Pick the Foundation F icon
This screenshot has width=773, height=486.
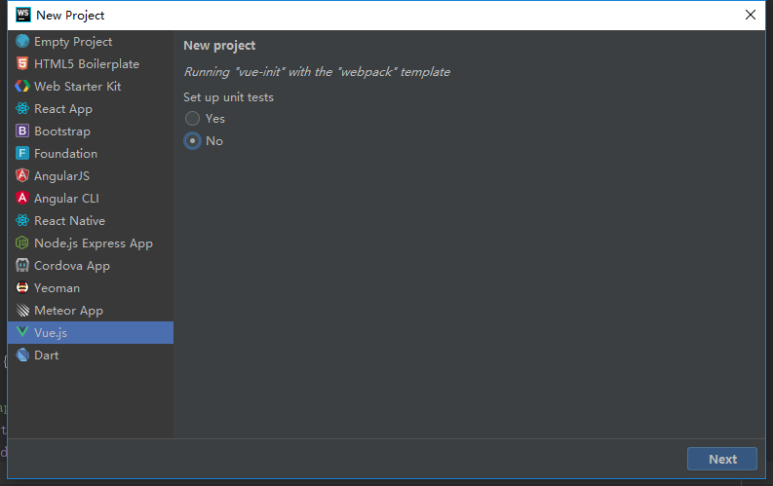(x=22, y=153)
